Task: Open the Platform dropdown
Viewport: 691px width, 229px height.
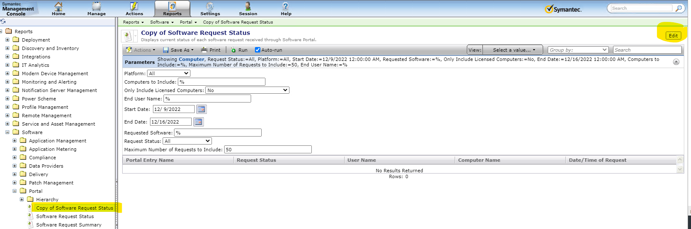Action: [x=169, y=74]
